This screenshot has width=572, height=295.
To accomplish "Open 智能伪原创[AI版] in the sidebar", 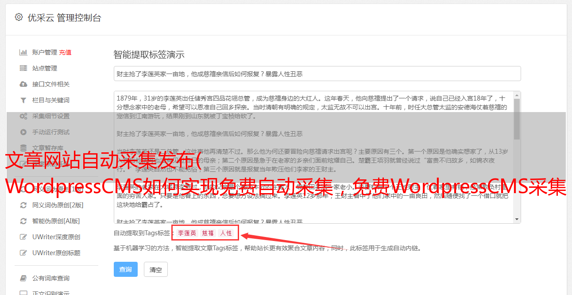I will pos(56,221).
